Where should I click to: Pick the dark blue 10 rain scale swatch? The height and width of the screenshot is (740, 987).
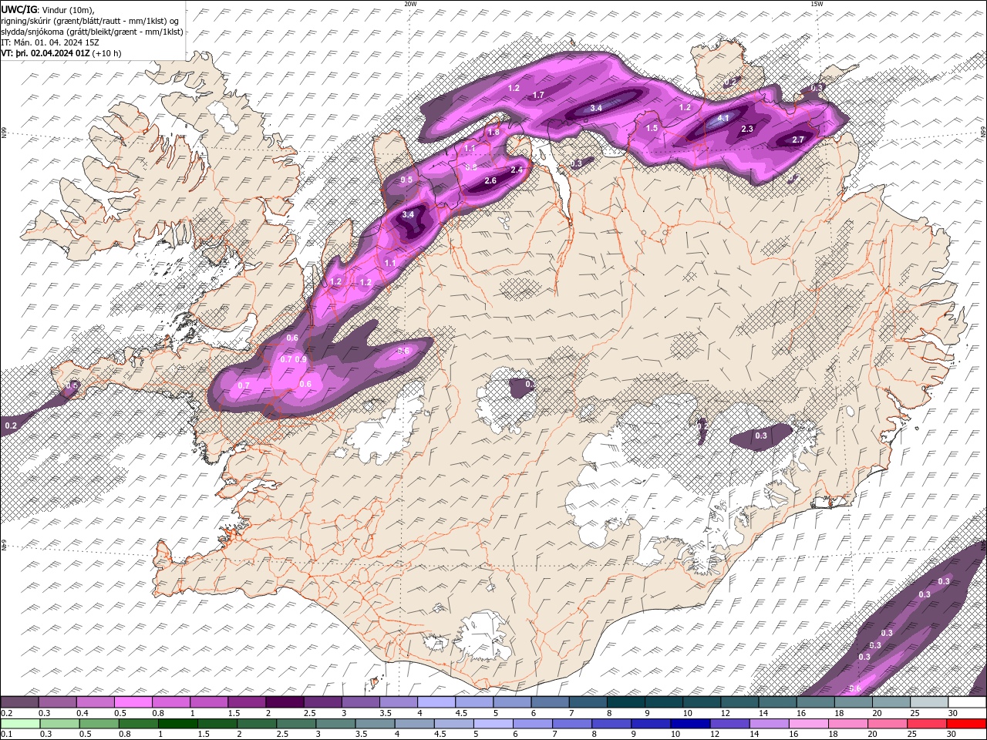(x=689, y=724)
